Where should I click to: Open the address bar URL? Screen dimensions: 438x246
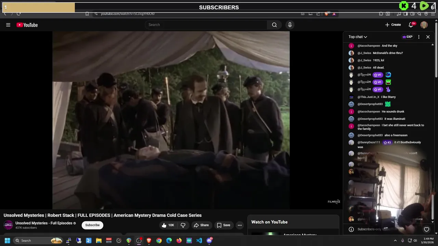[x=128, y=14]
